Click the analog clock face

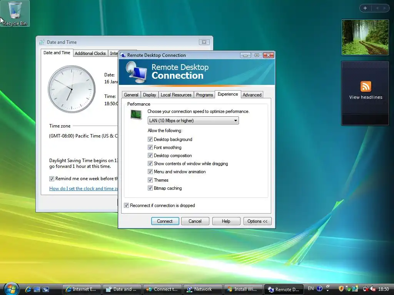point(72,89)
